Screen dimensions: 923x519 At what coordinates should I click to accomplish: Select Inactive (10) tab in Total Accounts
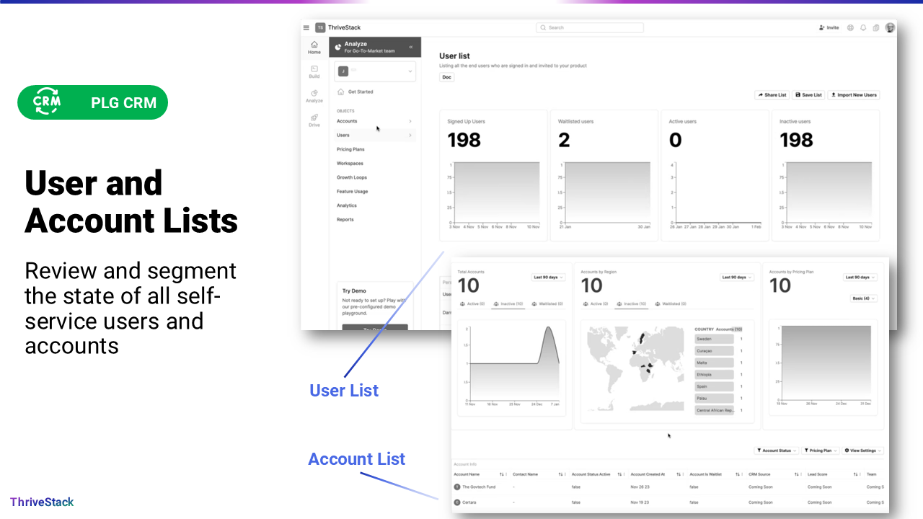[508, 304]
